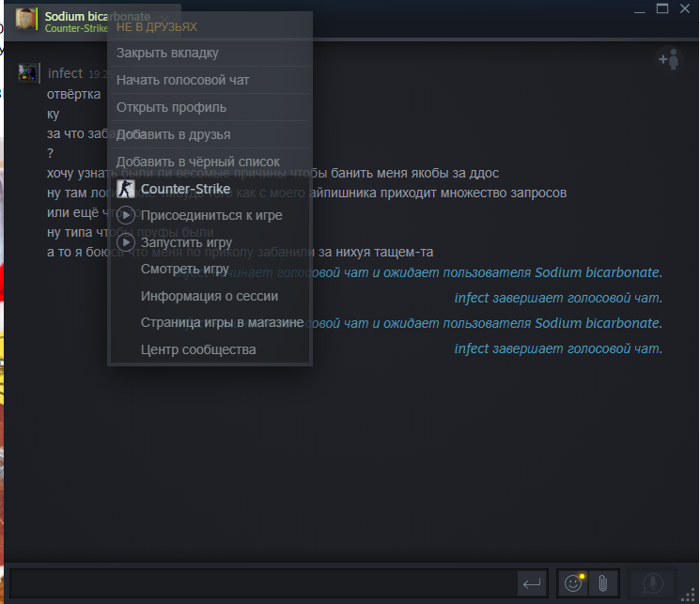Open 'Центр сообщества' menu entry

click(210, 349)
